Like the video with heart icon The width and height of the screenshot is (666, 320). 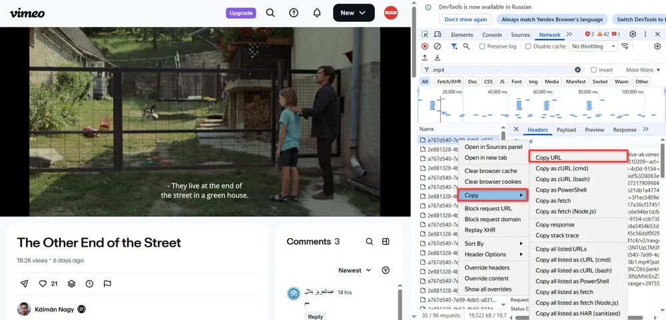(x=43, y=283)
